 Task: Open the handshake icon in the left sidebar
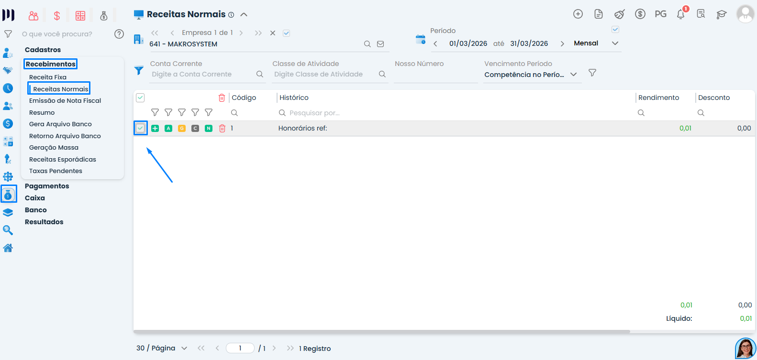8,70
